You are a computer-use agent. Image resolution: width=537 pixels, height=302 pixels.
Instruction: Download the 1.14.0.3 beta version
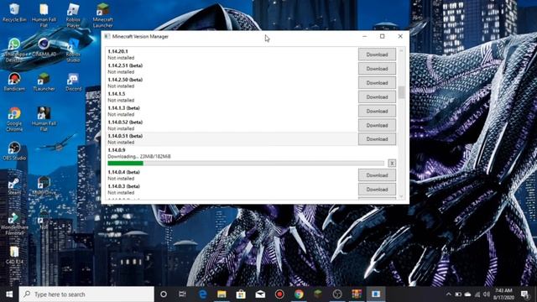(x=377, y=190)
